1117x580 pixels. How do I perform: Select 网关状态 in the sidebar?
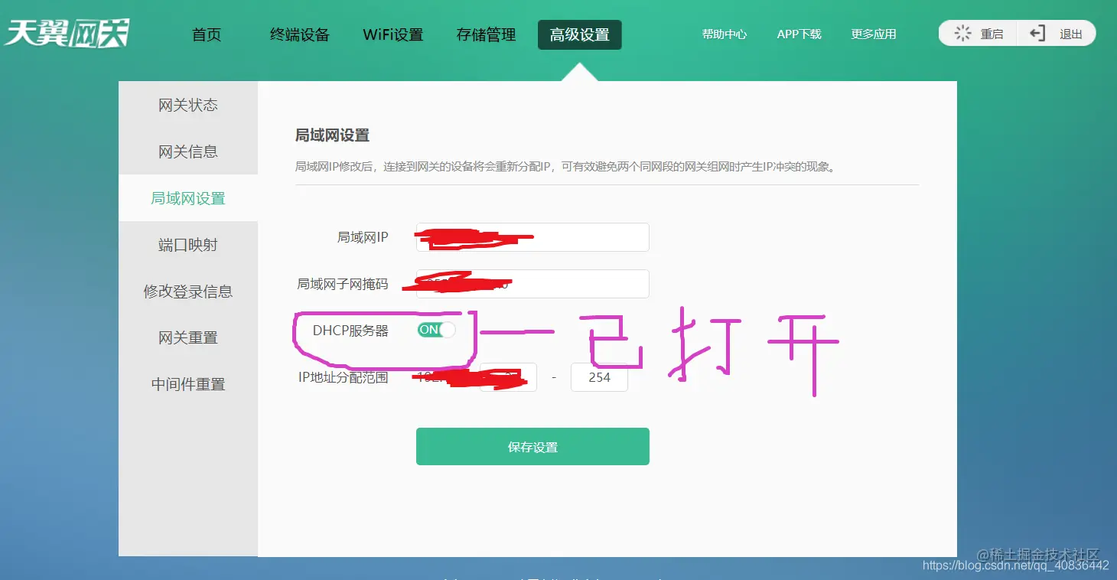coord(188,105)
